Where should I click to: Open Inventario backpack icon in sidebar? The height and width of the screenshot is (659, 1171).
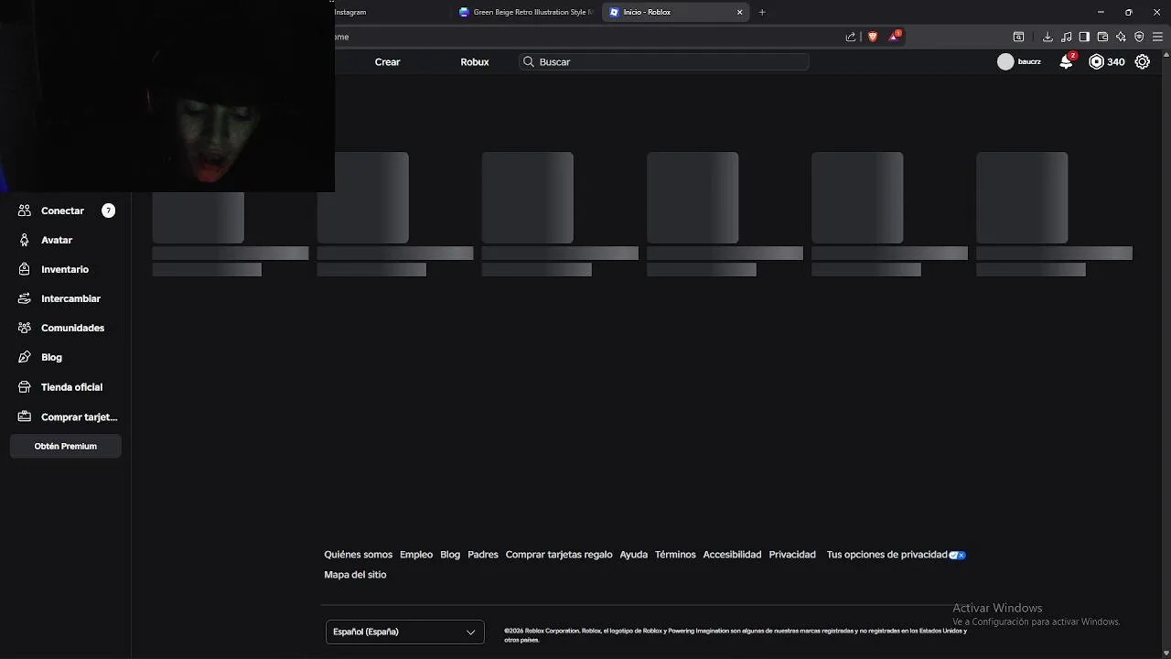coord(25,269)
